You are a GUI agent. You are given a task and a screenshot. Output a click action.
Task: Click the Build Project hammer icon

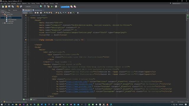point(45,6)
